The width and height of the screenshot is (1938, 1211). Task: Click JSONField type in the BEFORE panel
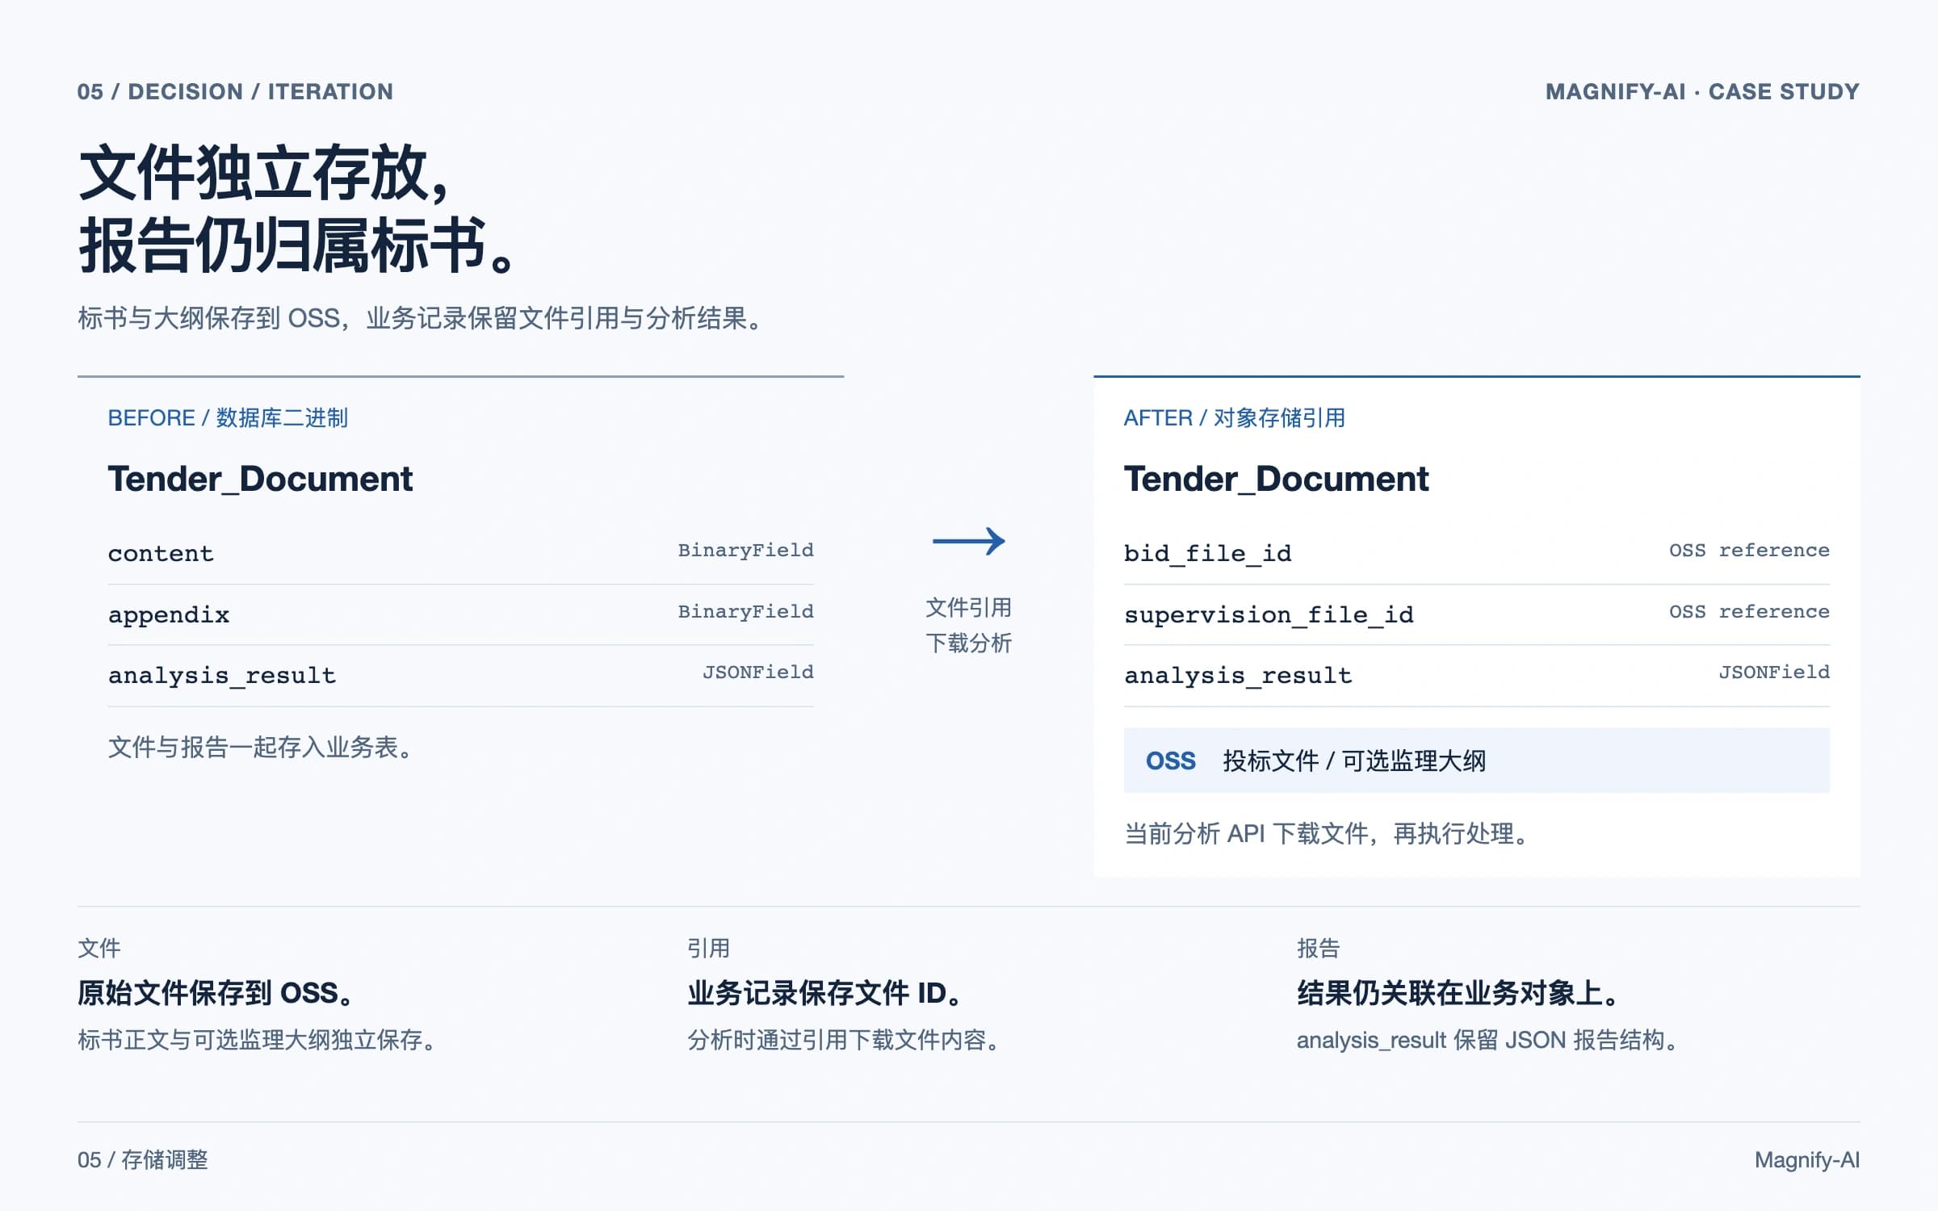click(757, 673)
